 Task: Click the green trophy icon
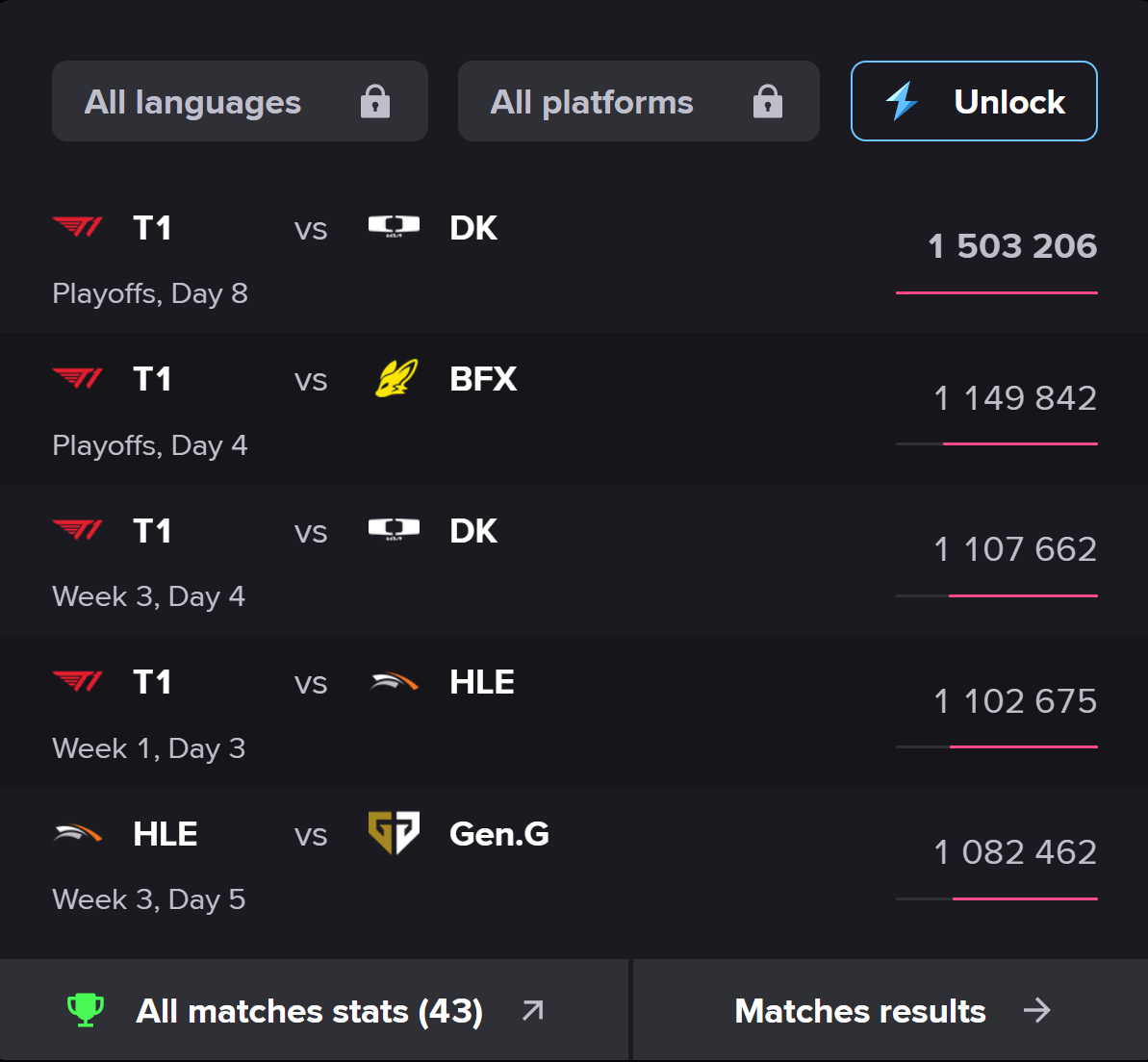click(86, 1010)
